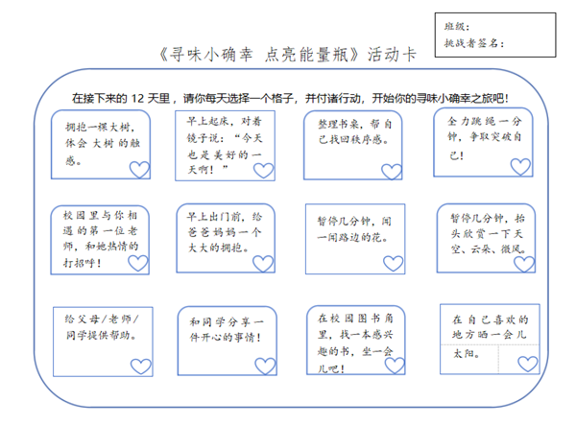Select the text 在自己喜欢的地方晒一会儿太阳
576x426 pixels.
pyautogui.click(x=490, y=337)
